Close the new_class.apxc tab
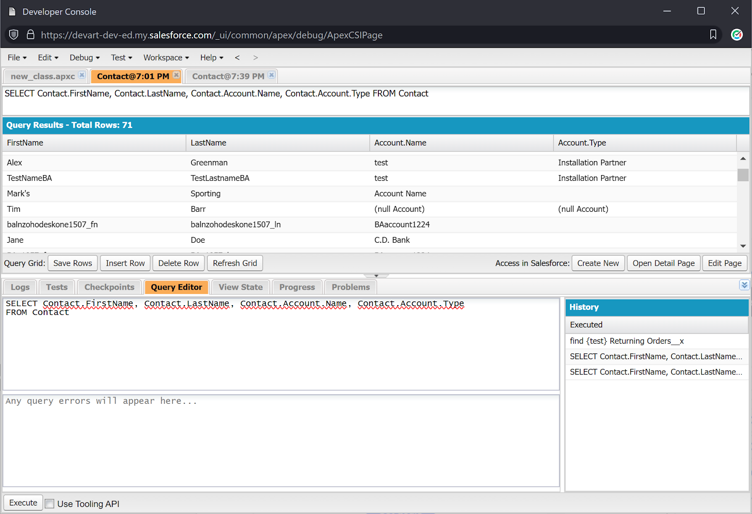 [x=82, y=74]
